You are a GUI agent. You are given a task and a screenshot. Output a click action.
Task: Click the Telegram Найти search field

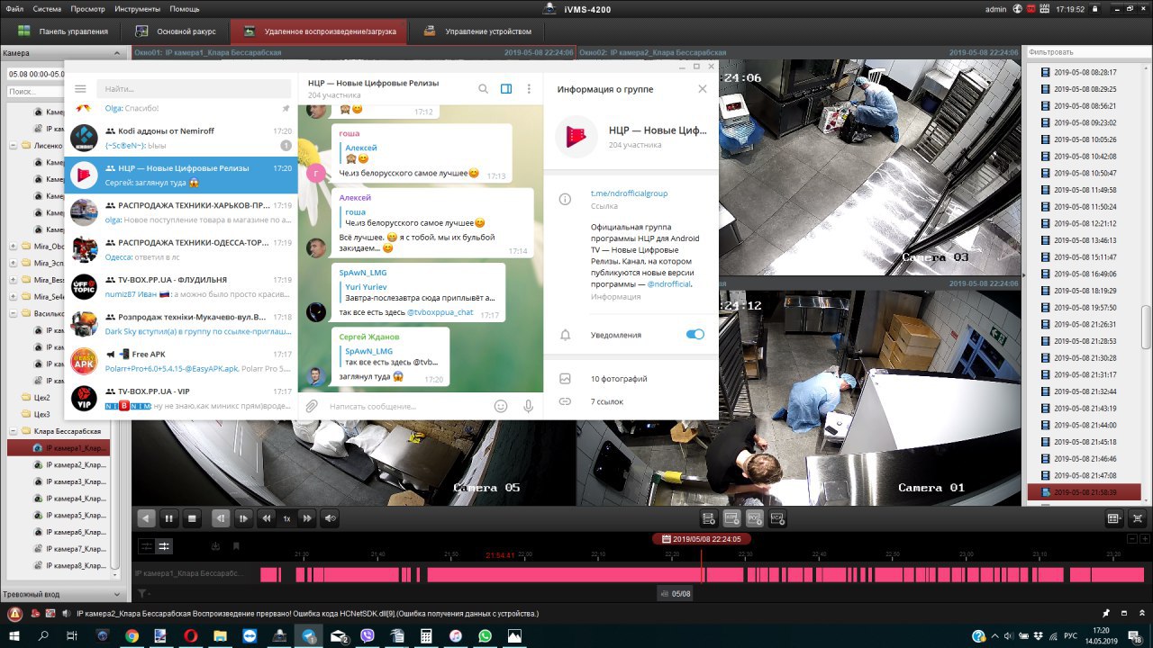pyautogui.click(x=194, y=89)
